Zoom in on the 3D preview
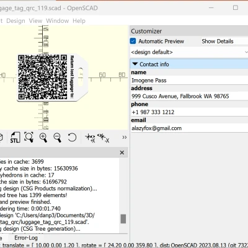This screenshot has height=248, width=248. (x=43, y=138)
